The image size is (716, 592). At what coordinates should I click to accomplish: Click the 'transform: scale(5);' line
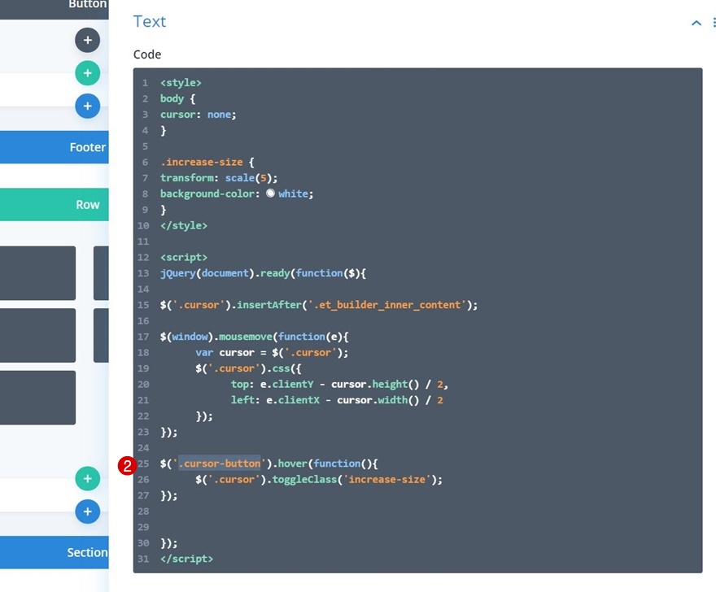pos(218,178)
